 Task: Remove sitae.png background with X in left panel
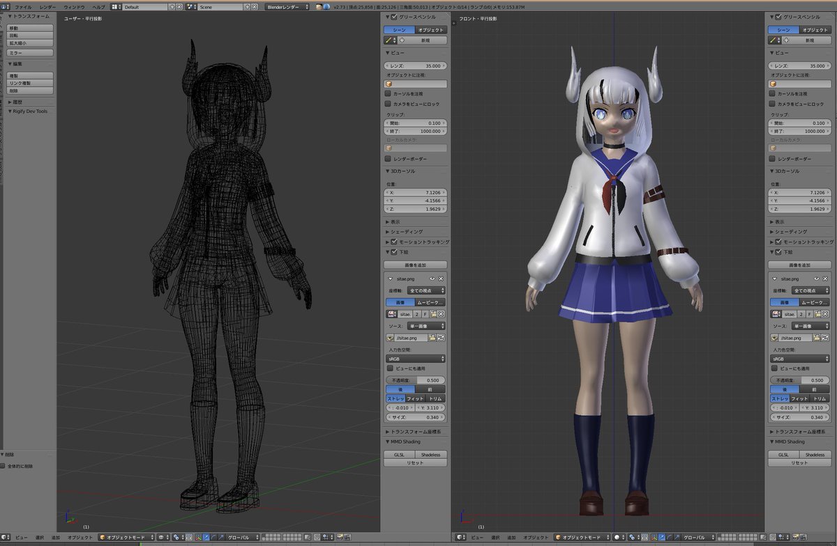[441, 279]
